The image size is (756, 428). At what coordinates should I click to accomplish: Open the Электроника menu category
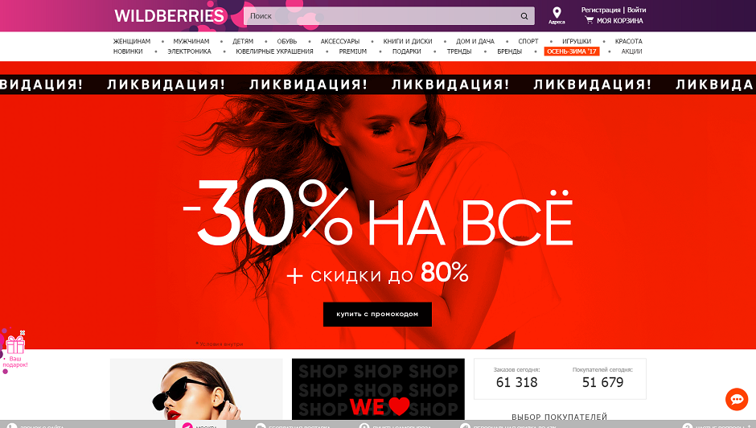click(x=189, y=51)
